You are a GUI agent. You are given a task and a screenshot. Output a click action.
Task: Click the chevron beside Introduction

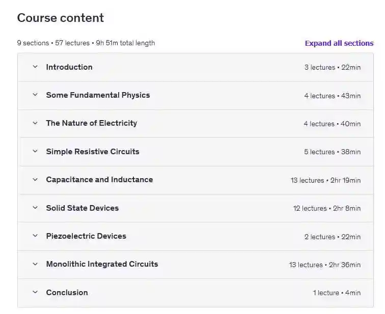(x=35, y=67)
